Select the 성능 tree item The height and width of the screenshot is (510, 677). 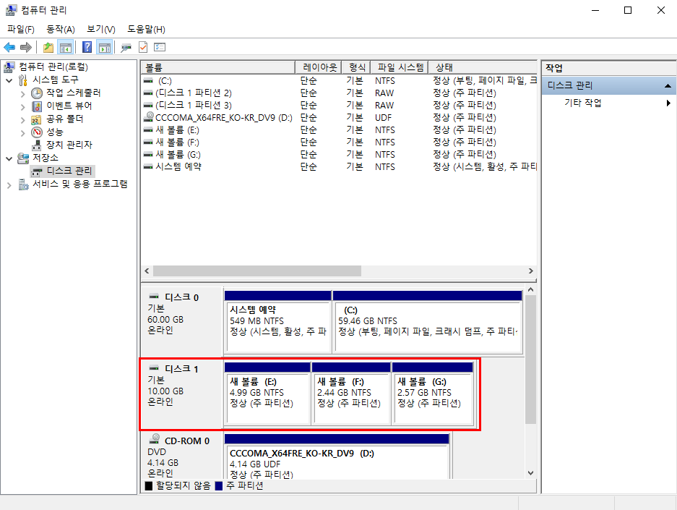55,132
